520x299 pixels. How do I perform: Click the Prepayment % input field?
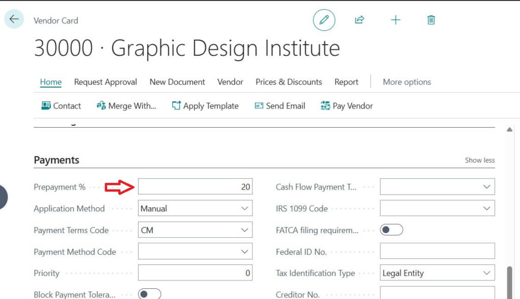pos(195,187)
